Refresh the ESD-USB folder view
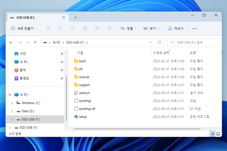The height and width of the screenshot is (151, 227). click(x=159, y=42)
